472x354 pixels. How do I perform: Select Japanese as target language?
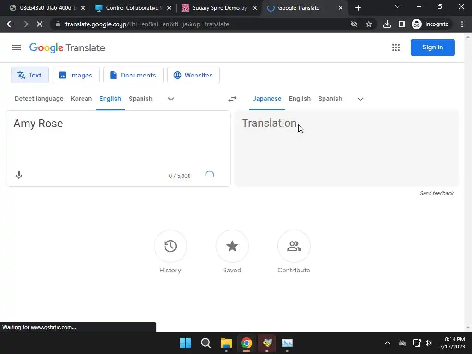[x=267, y=99]
